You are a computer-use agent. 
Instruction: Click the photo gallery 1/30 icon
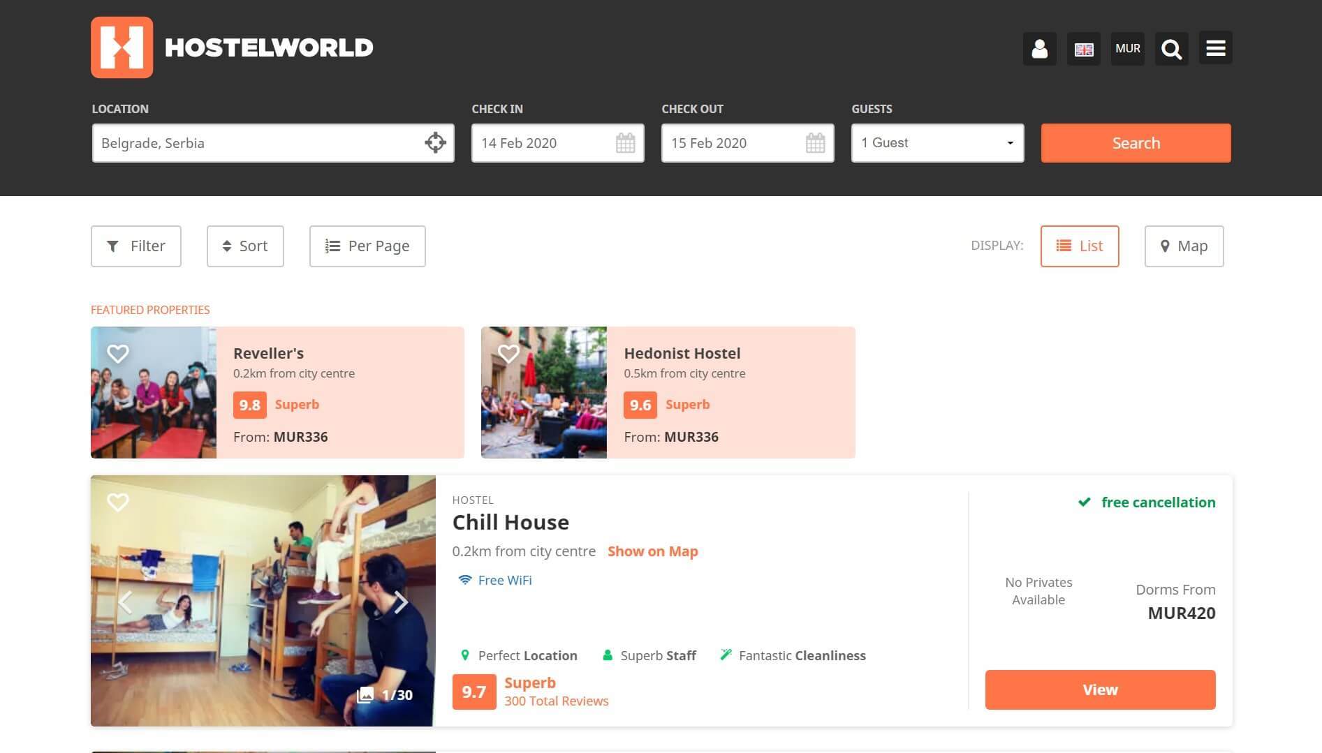[365, 694]
